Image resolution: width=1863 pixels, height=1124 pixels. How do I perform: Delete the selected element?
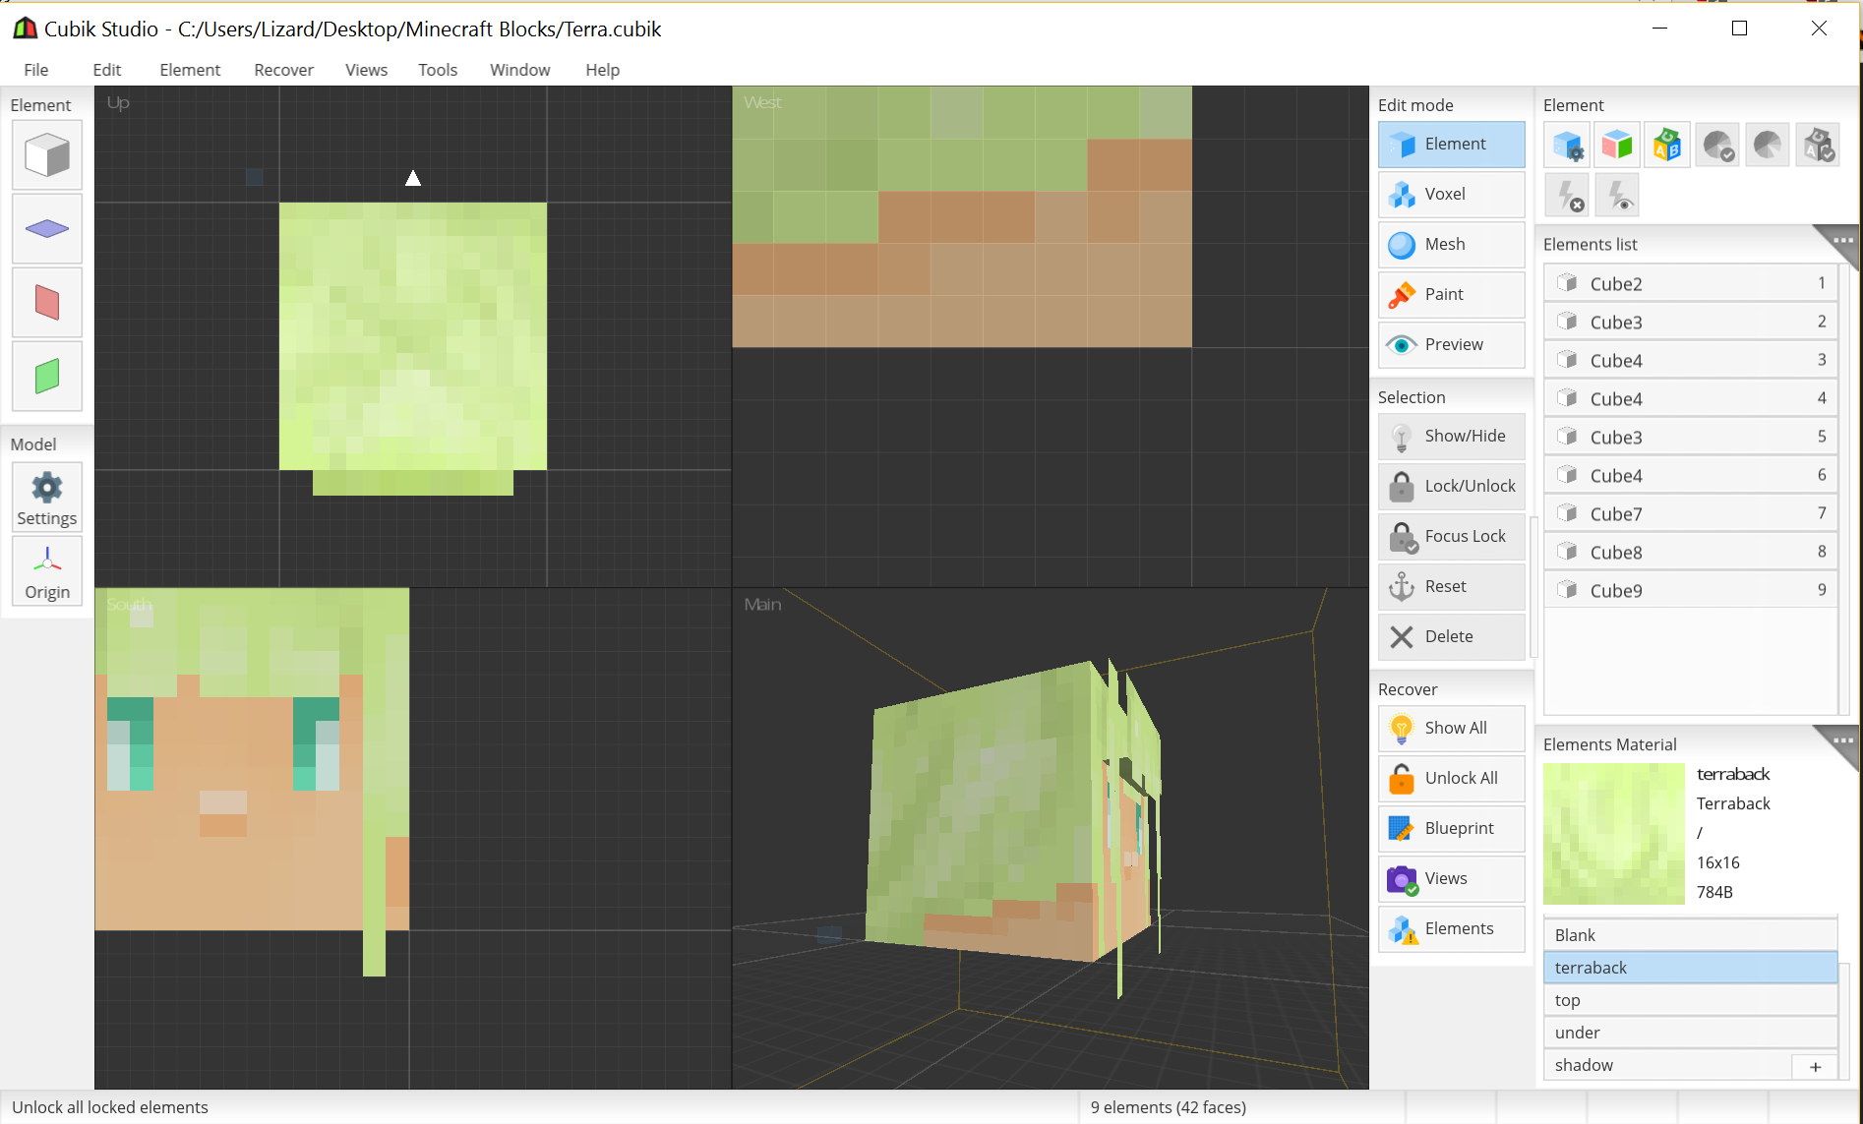pos(1451,636)
